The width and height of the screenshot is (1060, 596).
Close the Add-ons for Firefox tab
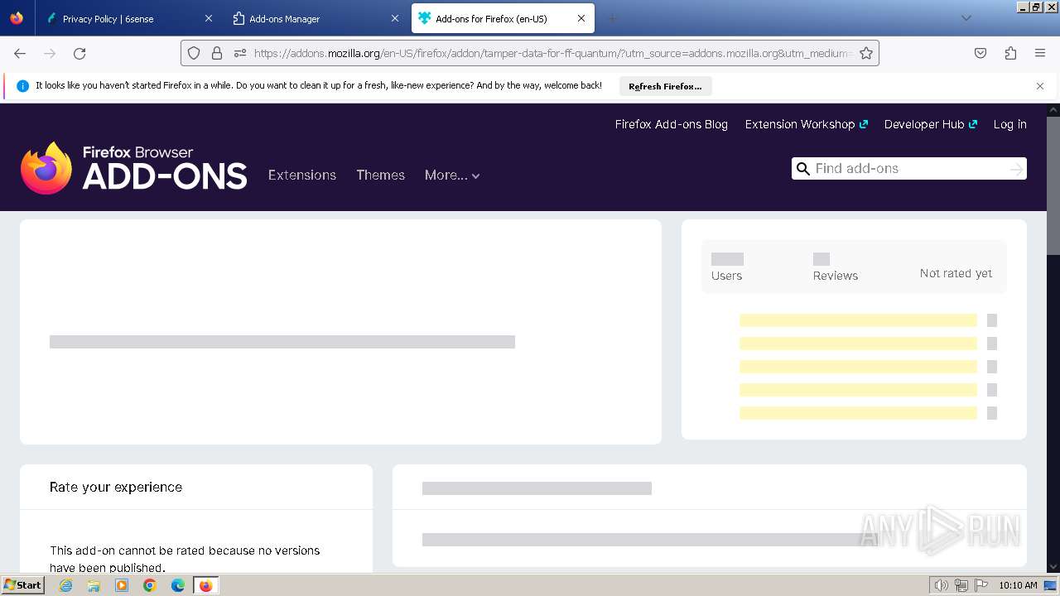[x=581, y=18]
